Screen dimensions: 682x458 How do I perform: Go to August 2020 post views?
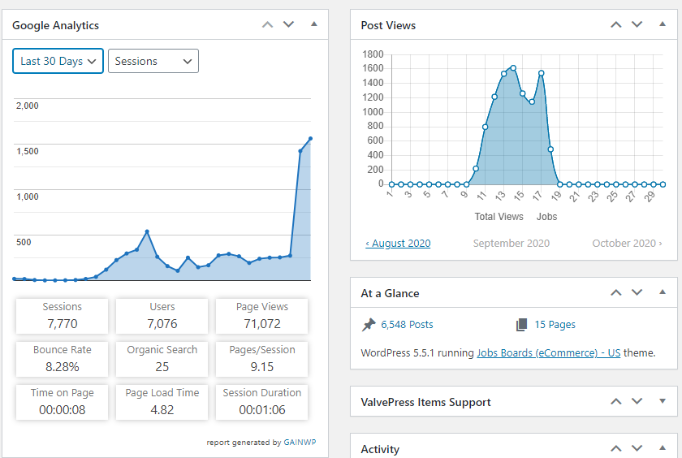coord(398,243)
